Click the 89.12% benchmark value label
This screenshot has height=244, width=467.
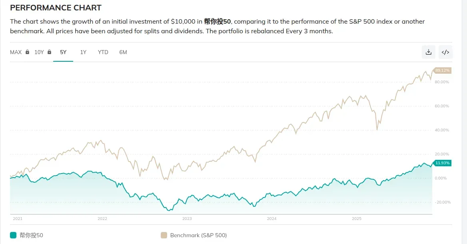(x=443, y=71)
